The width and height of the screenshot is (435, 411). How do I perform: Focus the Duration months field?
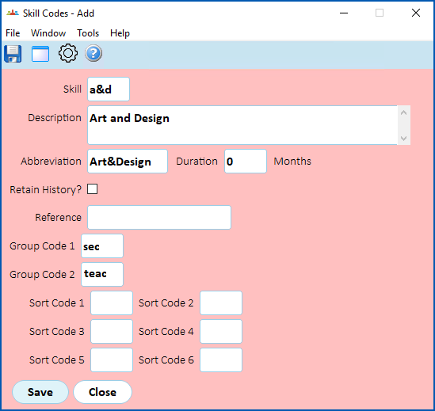(x=246, y=161)
